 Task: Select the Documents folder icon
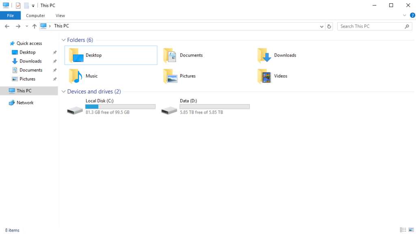tap(170, 55)
